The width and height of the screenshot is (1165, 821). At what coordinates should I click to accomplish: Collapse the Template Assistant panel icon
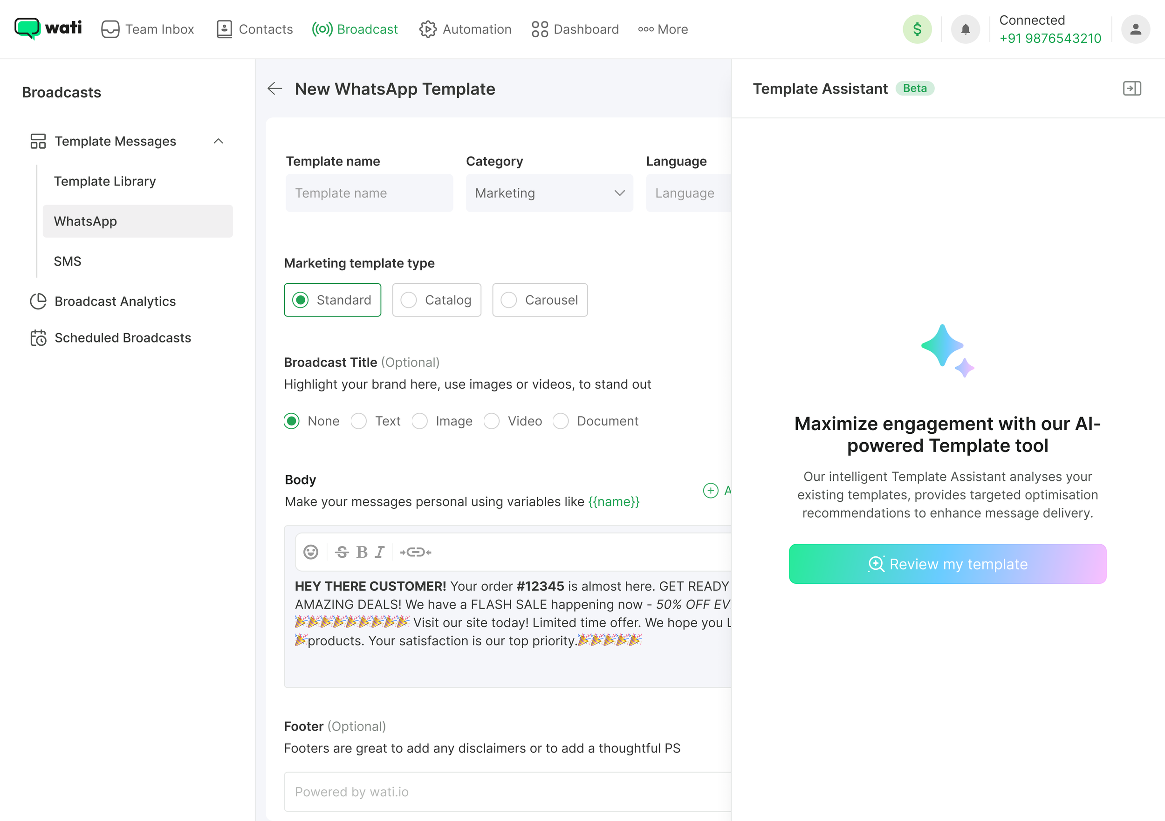click(1131, 88)
